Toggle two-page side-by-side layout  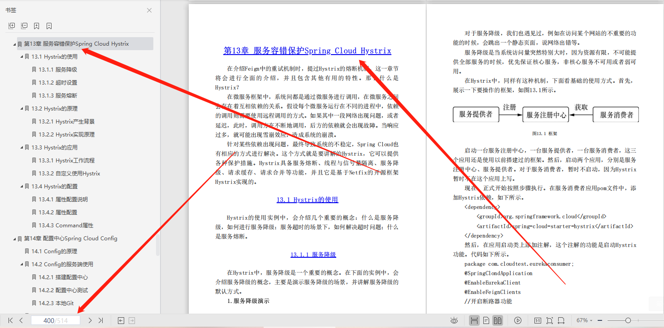coord(498,320)
